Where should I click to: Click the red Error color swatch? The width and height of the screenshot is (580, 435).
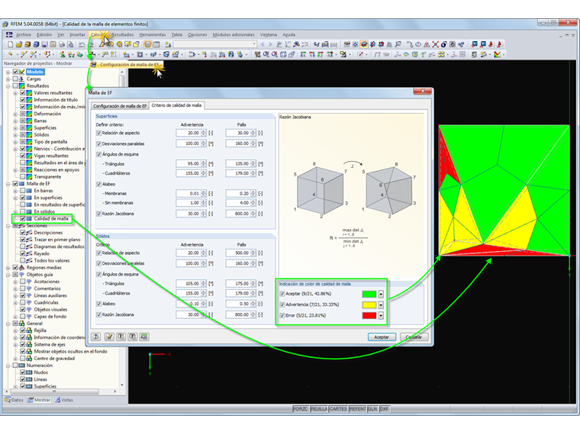(x=369, y=315)
